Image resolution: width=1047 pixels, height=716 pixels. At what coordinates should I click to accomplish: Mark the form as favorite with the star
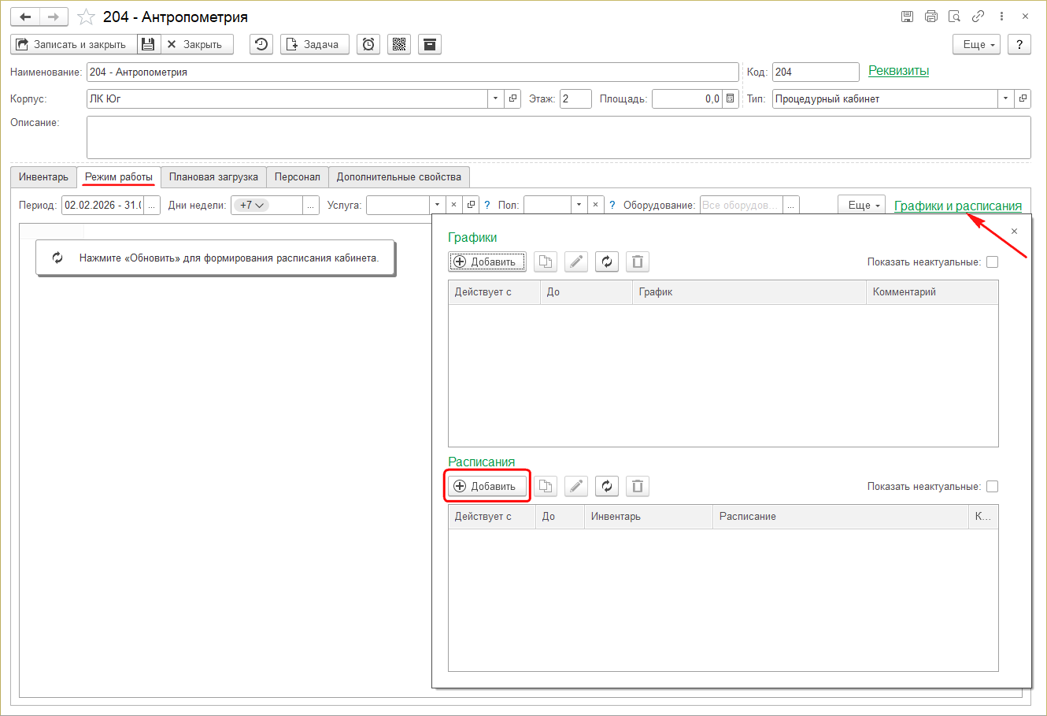(86, 17)
